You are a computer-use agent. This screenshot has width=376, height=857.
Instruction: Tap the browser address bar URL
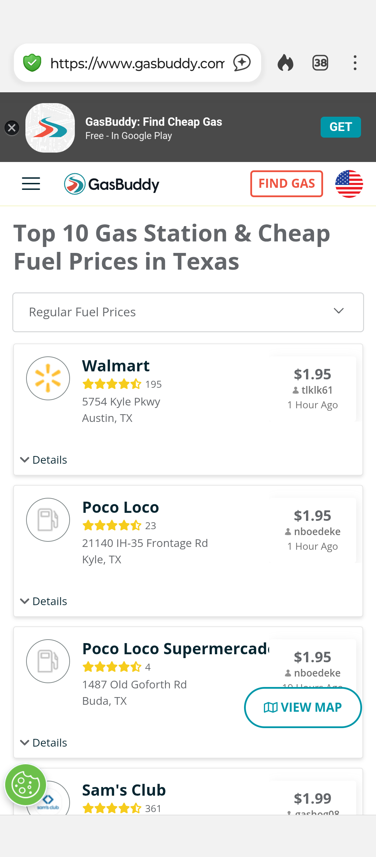pyautogui.click(x=137, y=63)
